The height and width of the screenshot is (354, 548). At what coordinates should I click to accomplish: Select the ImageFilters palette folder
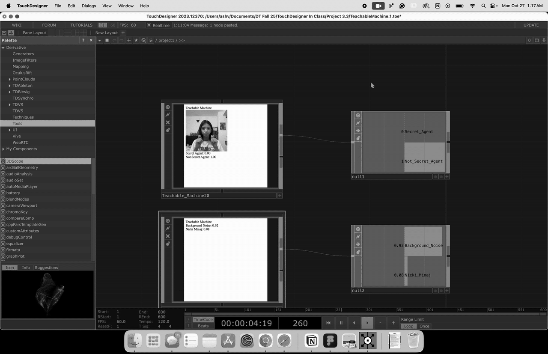coord(24,60)
